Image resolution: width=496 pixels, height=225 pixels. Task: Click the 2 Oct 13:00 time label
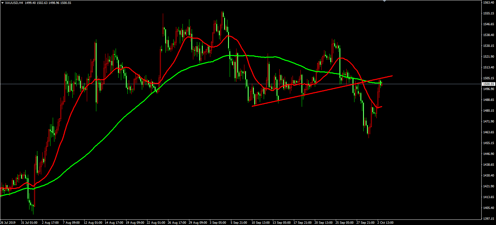tap(386, 223)
